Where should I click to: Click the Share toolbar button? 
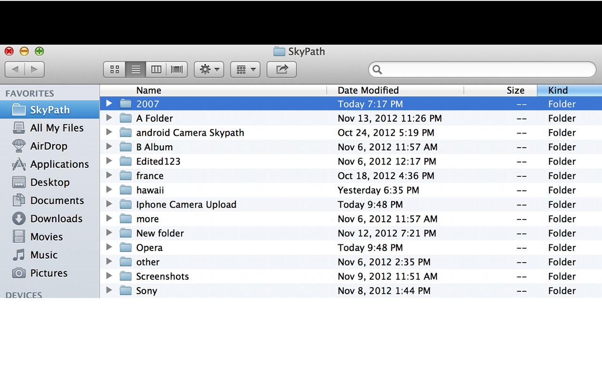click(281, 70)
